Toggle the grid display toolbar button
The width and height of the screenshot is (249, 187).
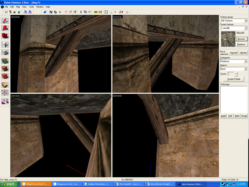(6, 12)
